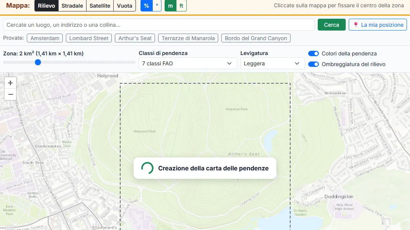Viewport: 410px width, 230px height.
Task: Set slope units to degrees
Action: (x=157, y=6)
